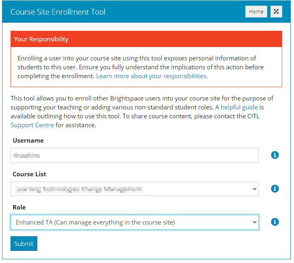Viewport: 294px width, 263px height.
Task: Click the Course List dropdown chevron arrow
Action: click(254, 189)
